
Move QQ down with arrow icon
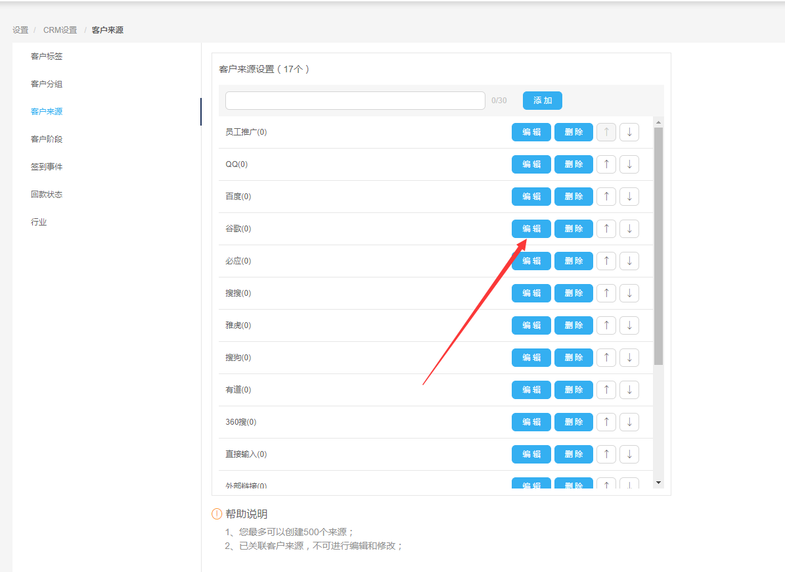click(629, 164)
